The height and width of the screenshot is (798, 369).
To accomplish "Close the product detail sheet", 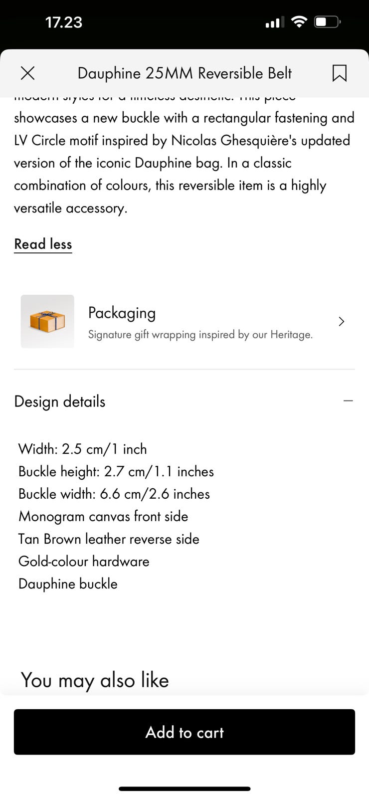I will tap(28, 73).
